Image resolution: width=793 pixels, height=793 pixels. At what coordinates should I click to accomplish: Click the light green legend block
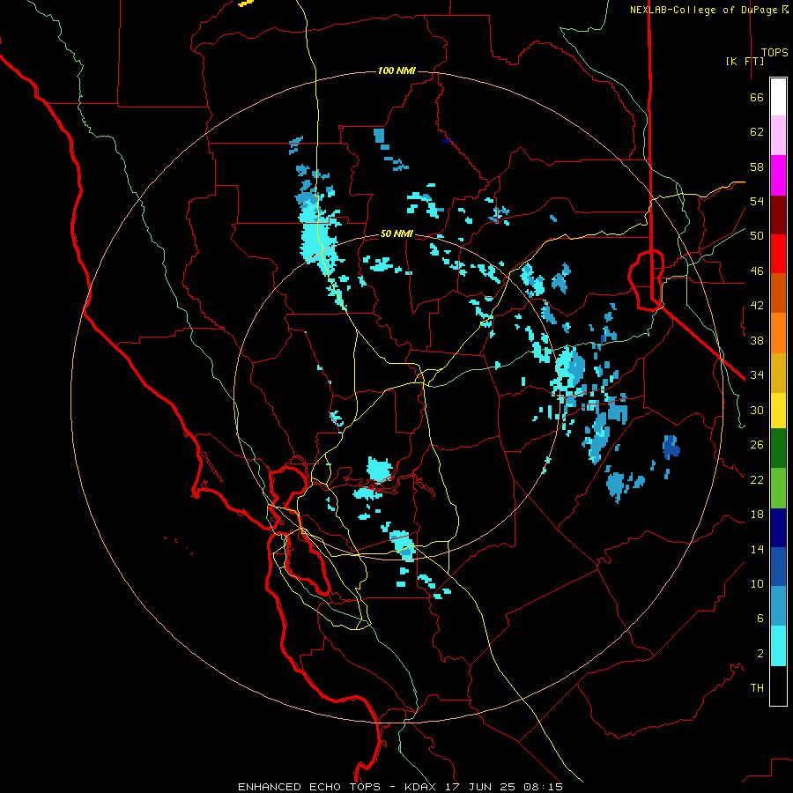pyautogui.click(x=778, y=487)
